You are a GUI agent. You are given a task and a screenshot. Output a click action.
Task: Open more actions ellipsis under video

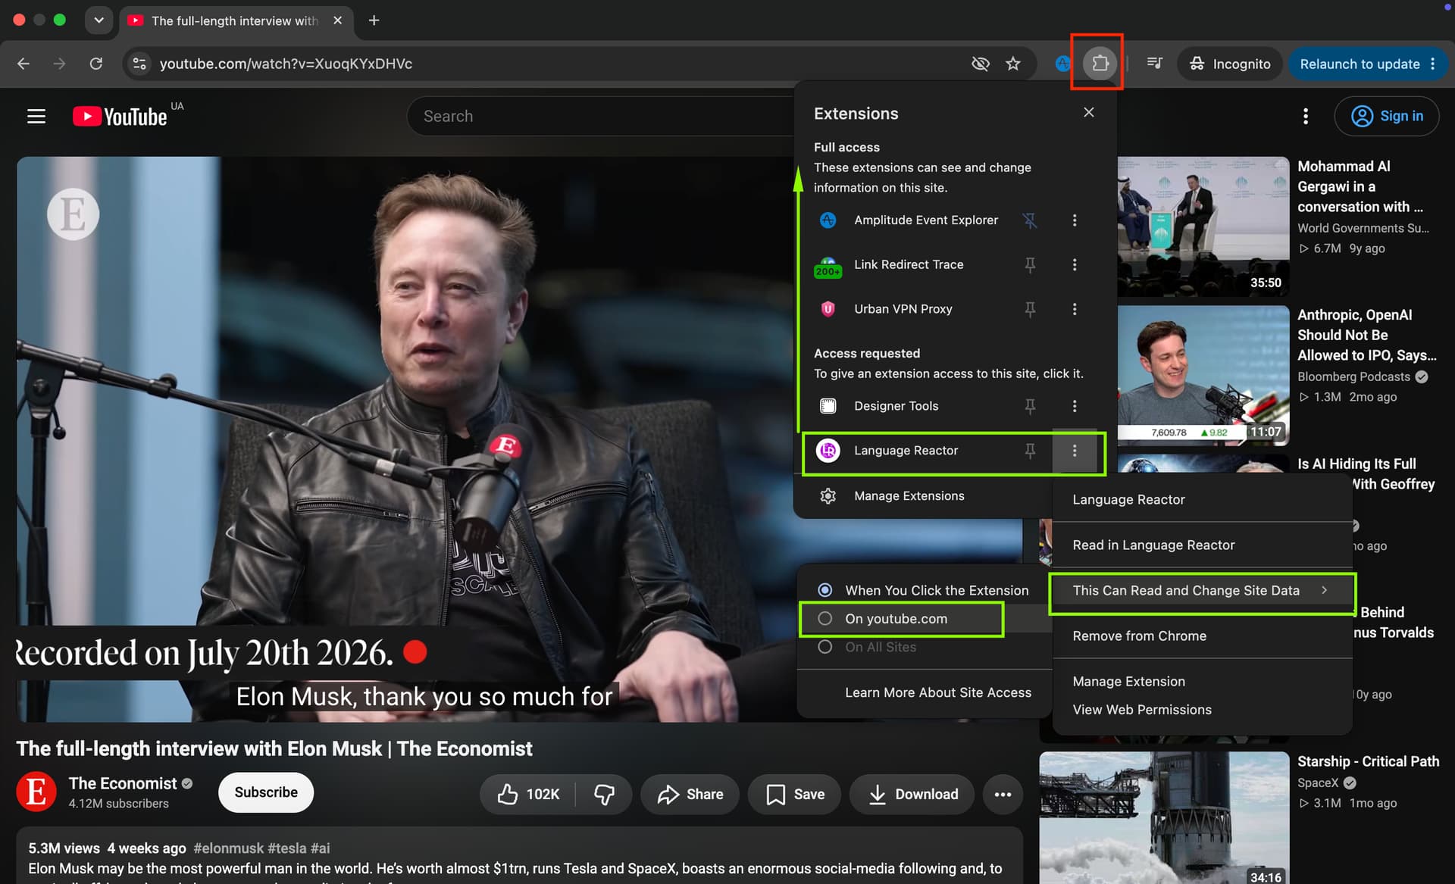click(x=1003, y=794)
